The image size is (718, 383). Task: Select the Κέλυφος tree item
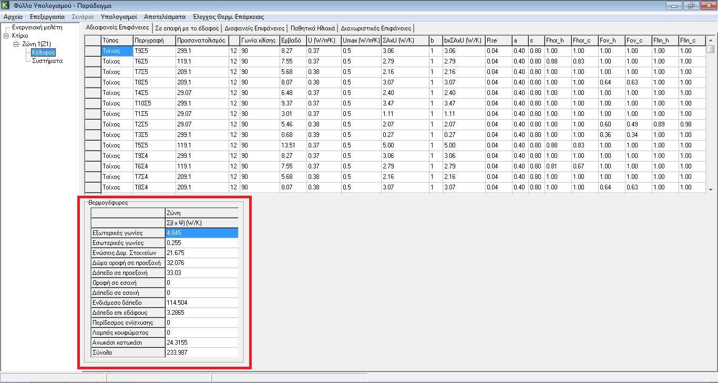(44, 52)
